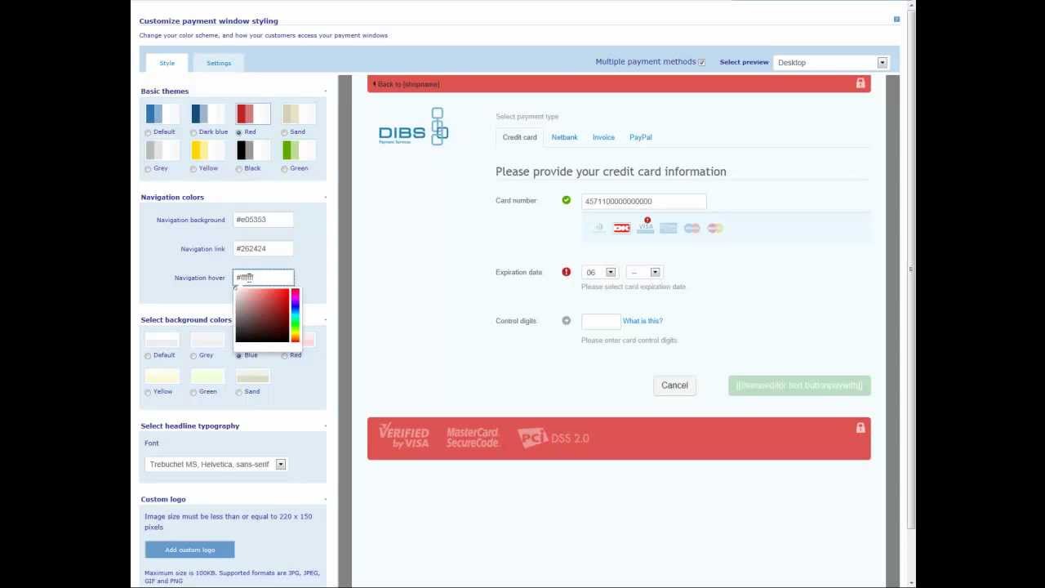Switch to the Settings tab

(219, 63)
